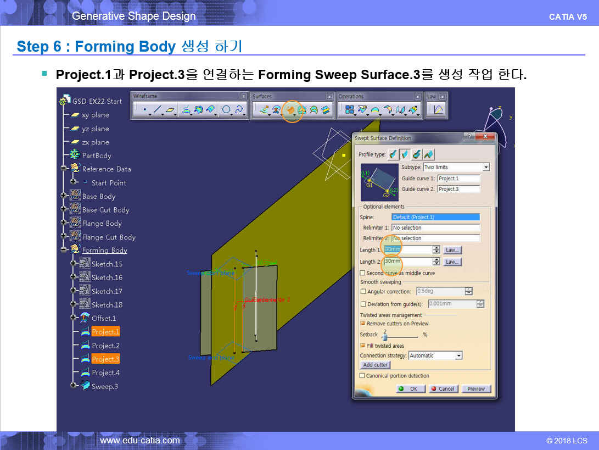The image size is (599, 450).
Task: Choose the Circle tool in Wireframe toolbar
Action: [226, 110]
